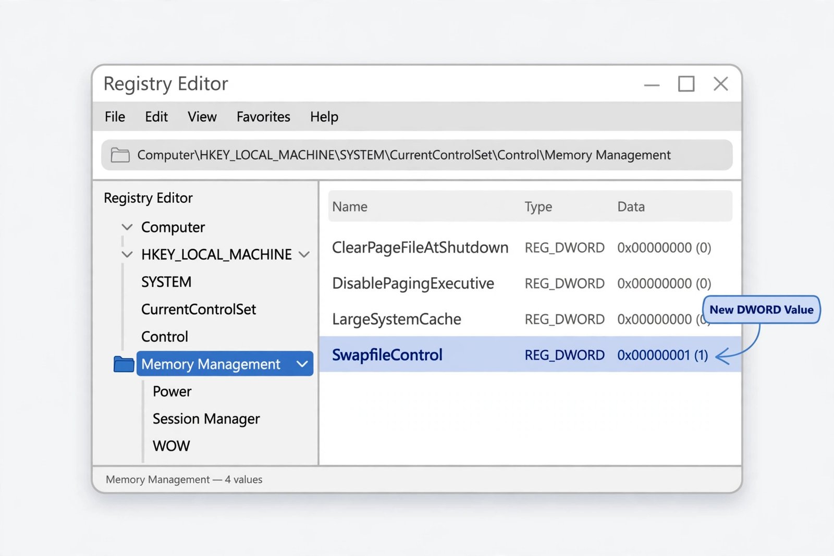Image resolution: width=834 pixels, height=556 pixels.
Task: Open the Help menu
Action: click(324, 117)
